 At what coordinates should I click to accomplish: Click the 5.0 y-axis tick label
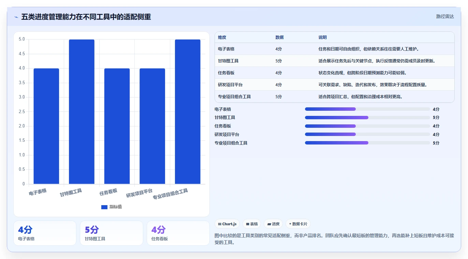pos(22,39)
